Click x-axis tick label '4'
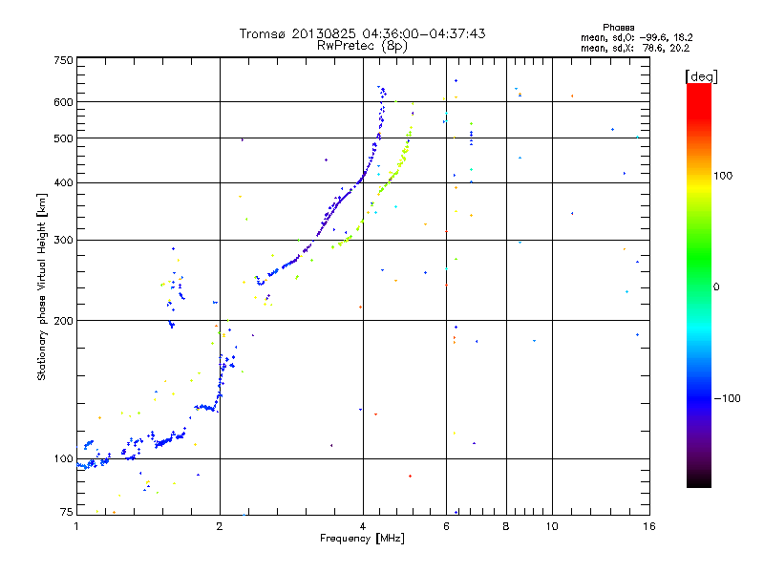 coord(363,526)
